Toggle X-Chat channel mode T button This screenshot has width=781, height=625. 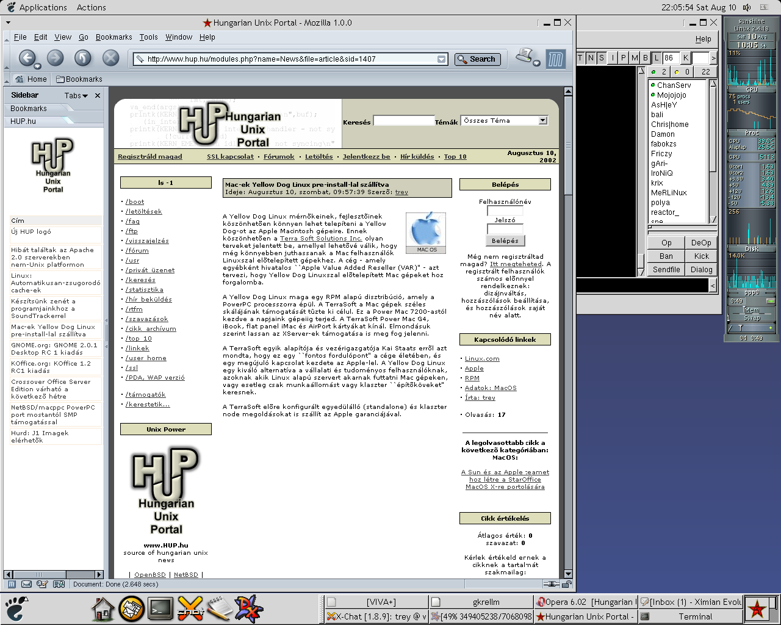[x=580, y=58]
